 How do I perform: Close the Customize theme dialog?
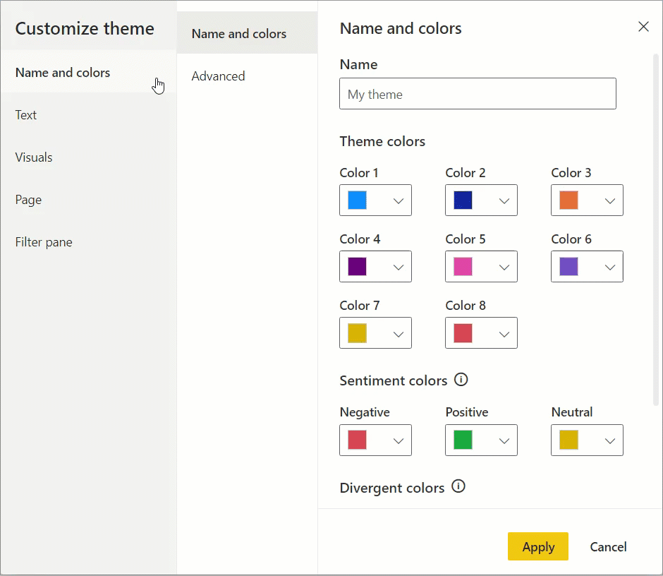[x=643, y=27]
